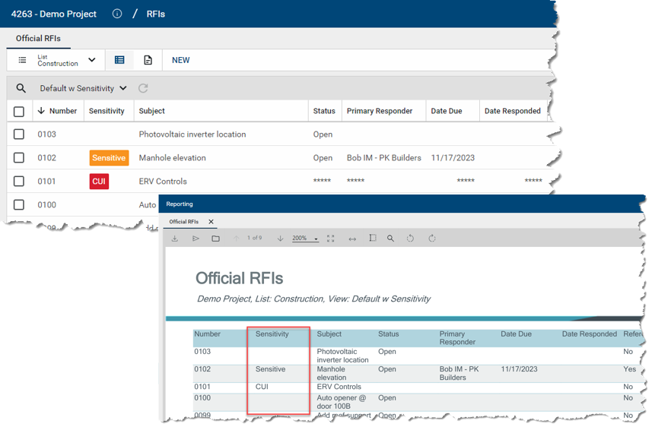Sort by the Number column header
The width and height of the screenshot is (652, 427).
click(62, 111)
